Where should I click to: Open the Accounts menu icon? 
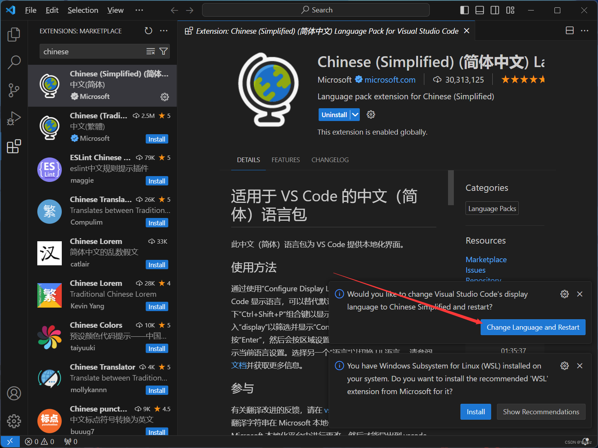tap(14, 393)
